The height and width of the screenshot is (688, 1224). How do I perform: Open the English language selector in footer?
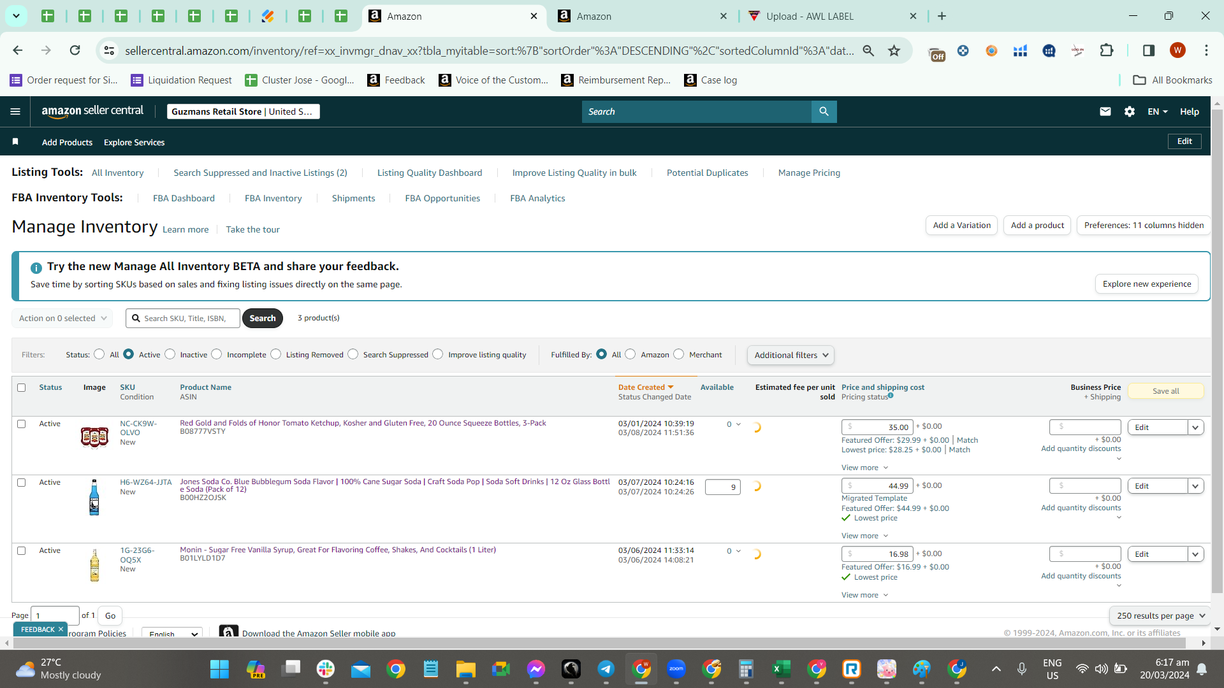tap(171, 633)
